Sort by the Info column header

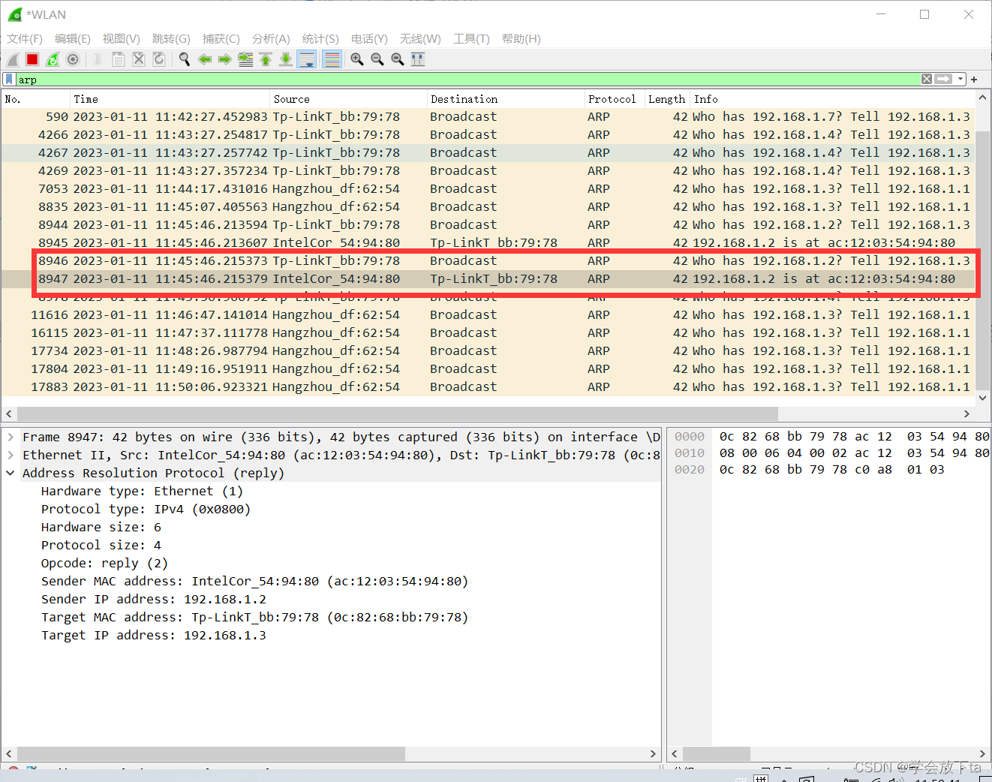tap(832, 99)
